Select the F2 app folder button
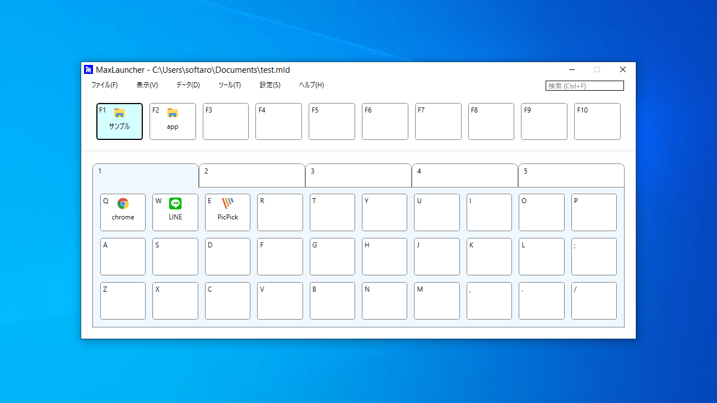Screen dimensions: 717x403 point(173,121)
